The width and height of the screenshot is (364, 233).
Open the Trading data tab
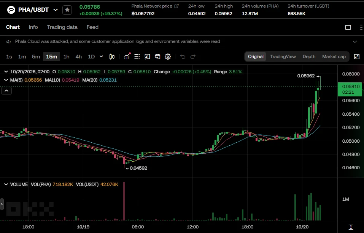pos(62,27)
